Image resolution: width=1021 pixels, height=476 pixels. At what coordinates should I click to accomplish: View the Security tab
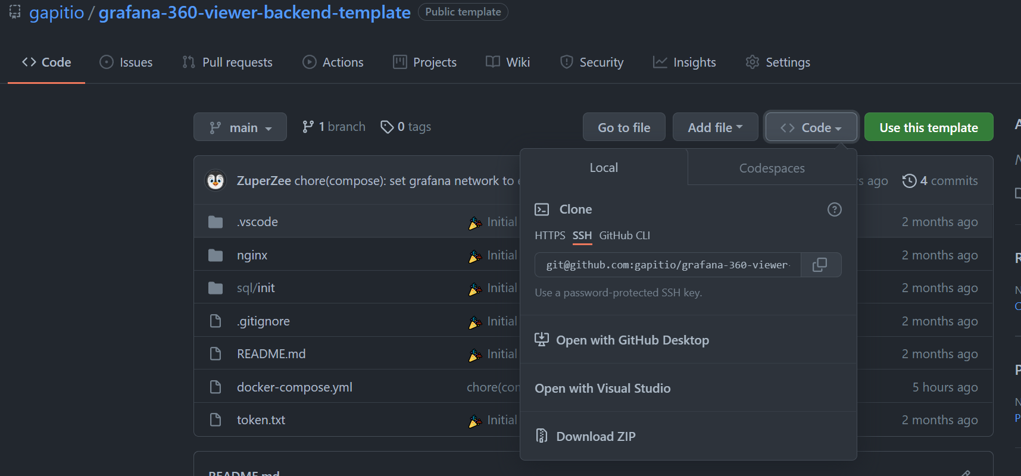tap(592, 62)
